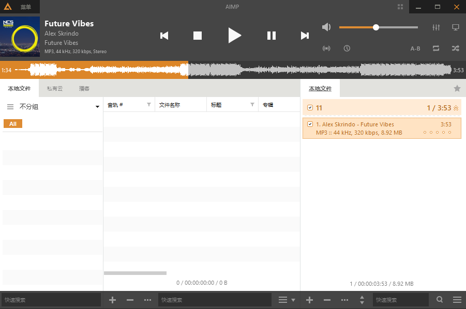Start playback with the Play button

click(x=234, y=35)
